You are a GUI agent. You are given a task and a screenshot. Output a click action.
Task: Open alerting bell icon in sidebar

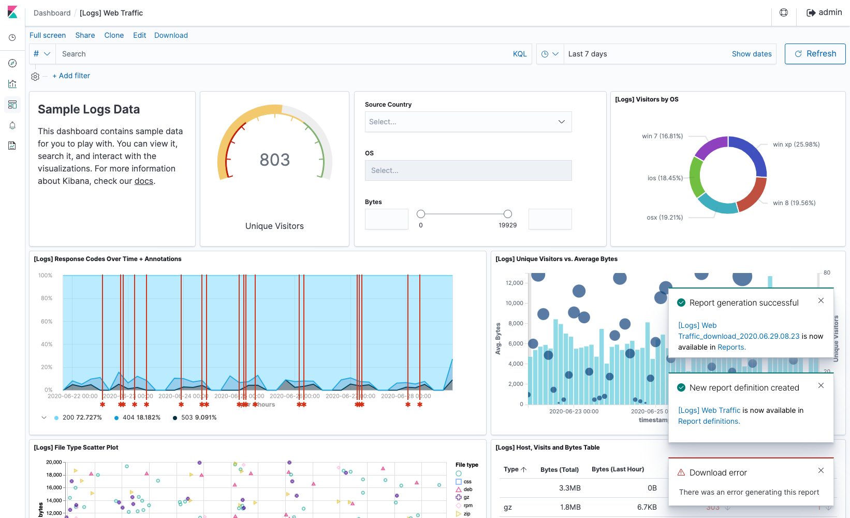[12, 125]
